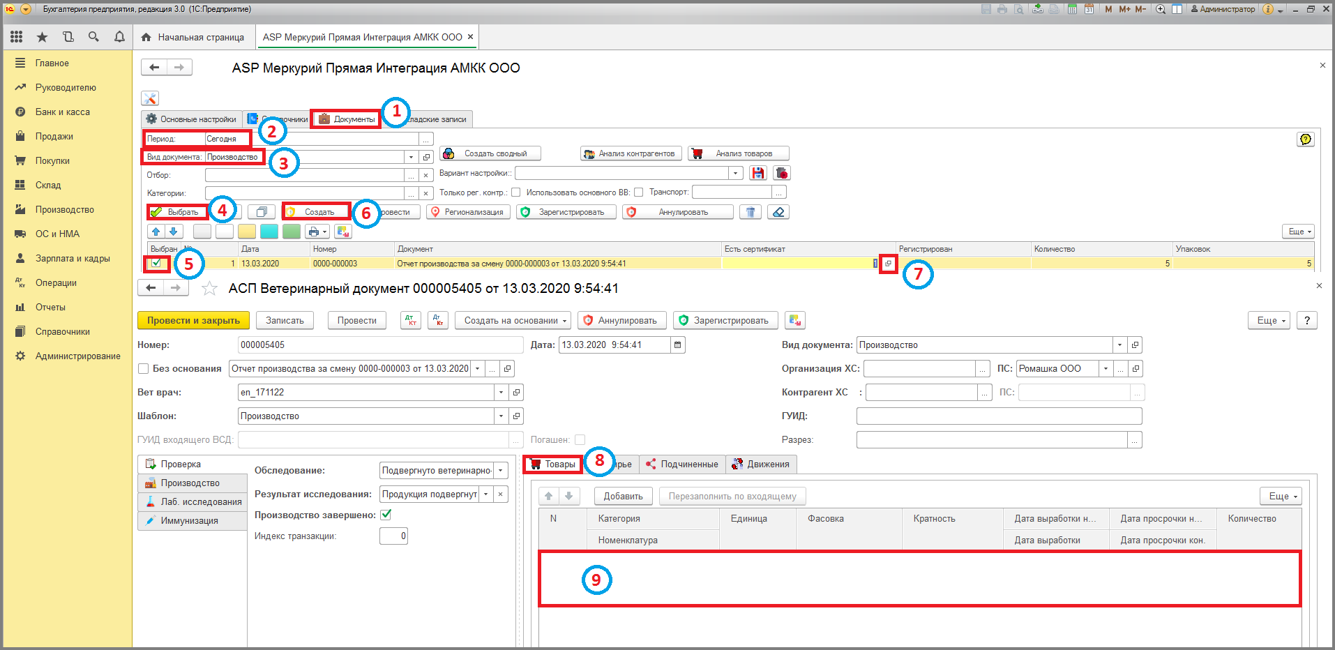Select the green color swatch button
The height and width of the screenshot is (650, 1335).
pyautogui.click(x=292, y=232)
